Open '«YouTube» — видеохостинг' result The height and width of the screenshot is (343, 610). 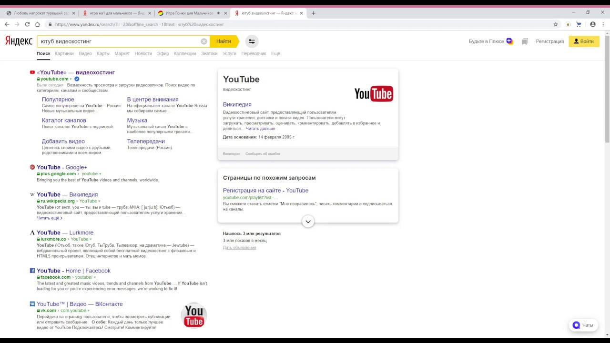tap(76, 72)
